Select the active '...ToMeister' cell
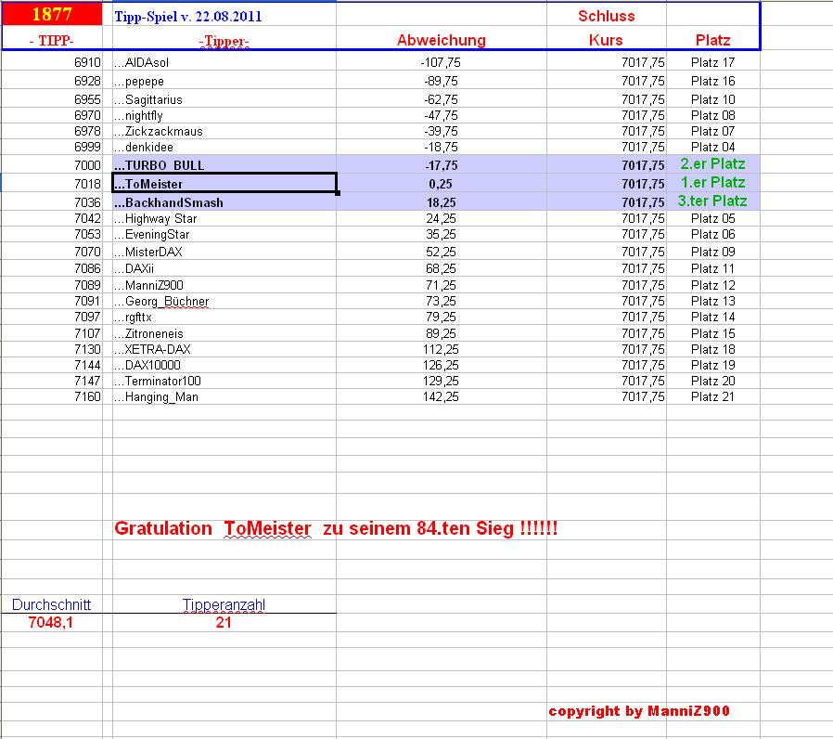The image size is (833, 739). pyautogui.click(x=224, y=184)
